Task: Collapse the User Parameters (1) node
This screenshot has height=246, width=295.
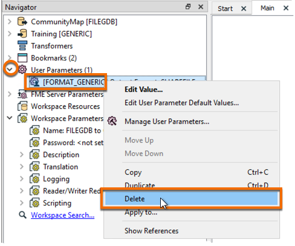Action: pos(10,70)
